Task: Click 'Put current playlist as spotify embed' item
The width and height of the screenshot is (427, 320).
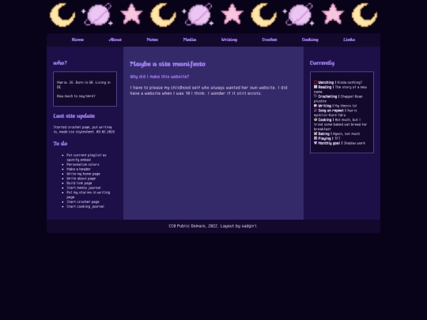Action: point(86,157)
